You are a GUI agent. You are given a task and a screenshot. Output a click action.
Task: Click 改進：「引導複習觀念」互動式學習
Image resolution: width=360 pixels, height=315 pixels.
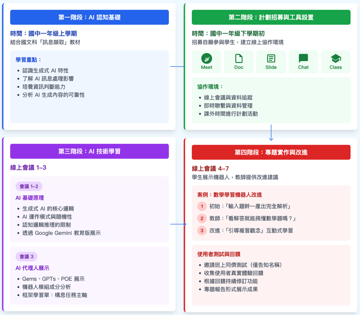tap(251, 230)
